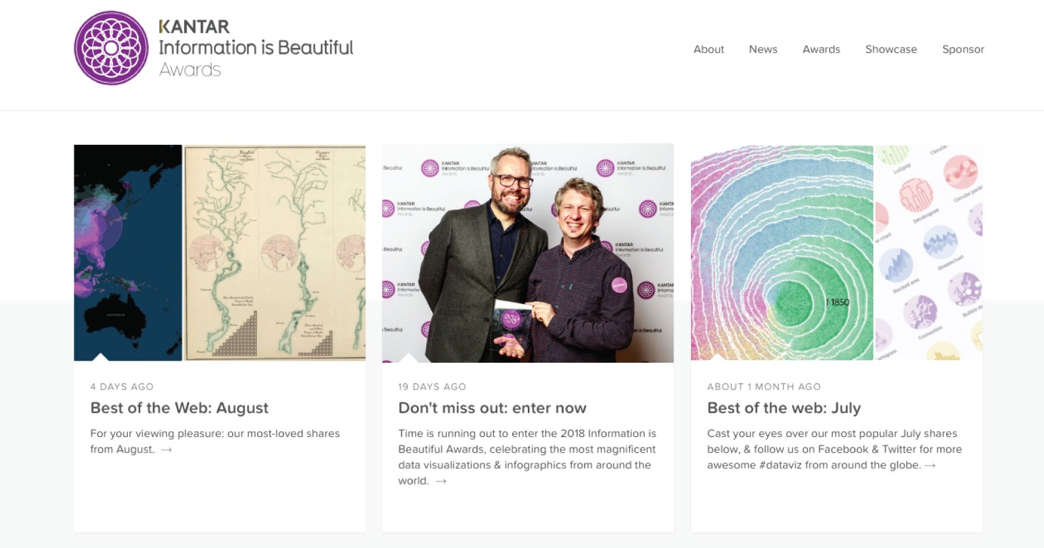Open the 'Best of the web: July' article
The height and width of the screenshot is (548, 1044).
click(x=783, y=408)
